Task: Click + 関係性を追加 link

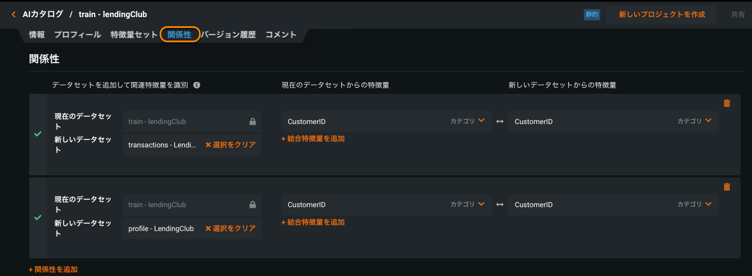Action: [53, 269]
